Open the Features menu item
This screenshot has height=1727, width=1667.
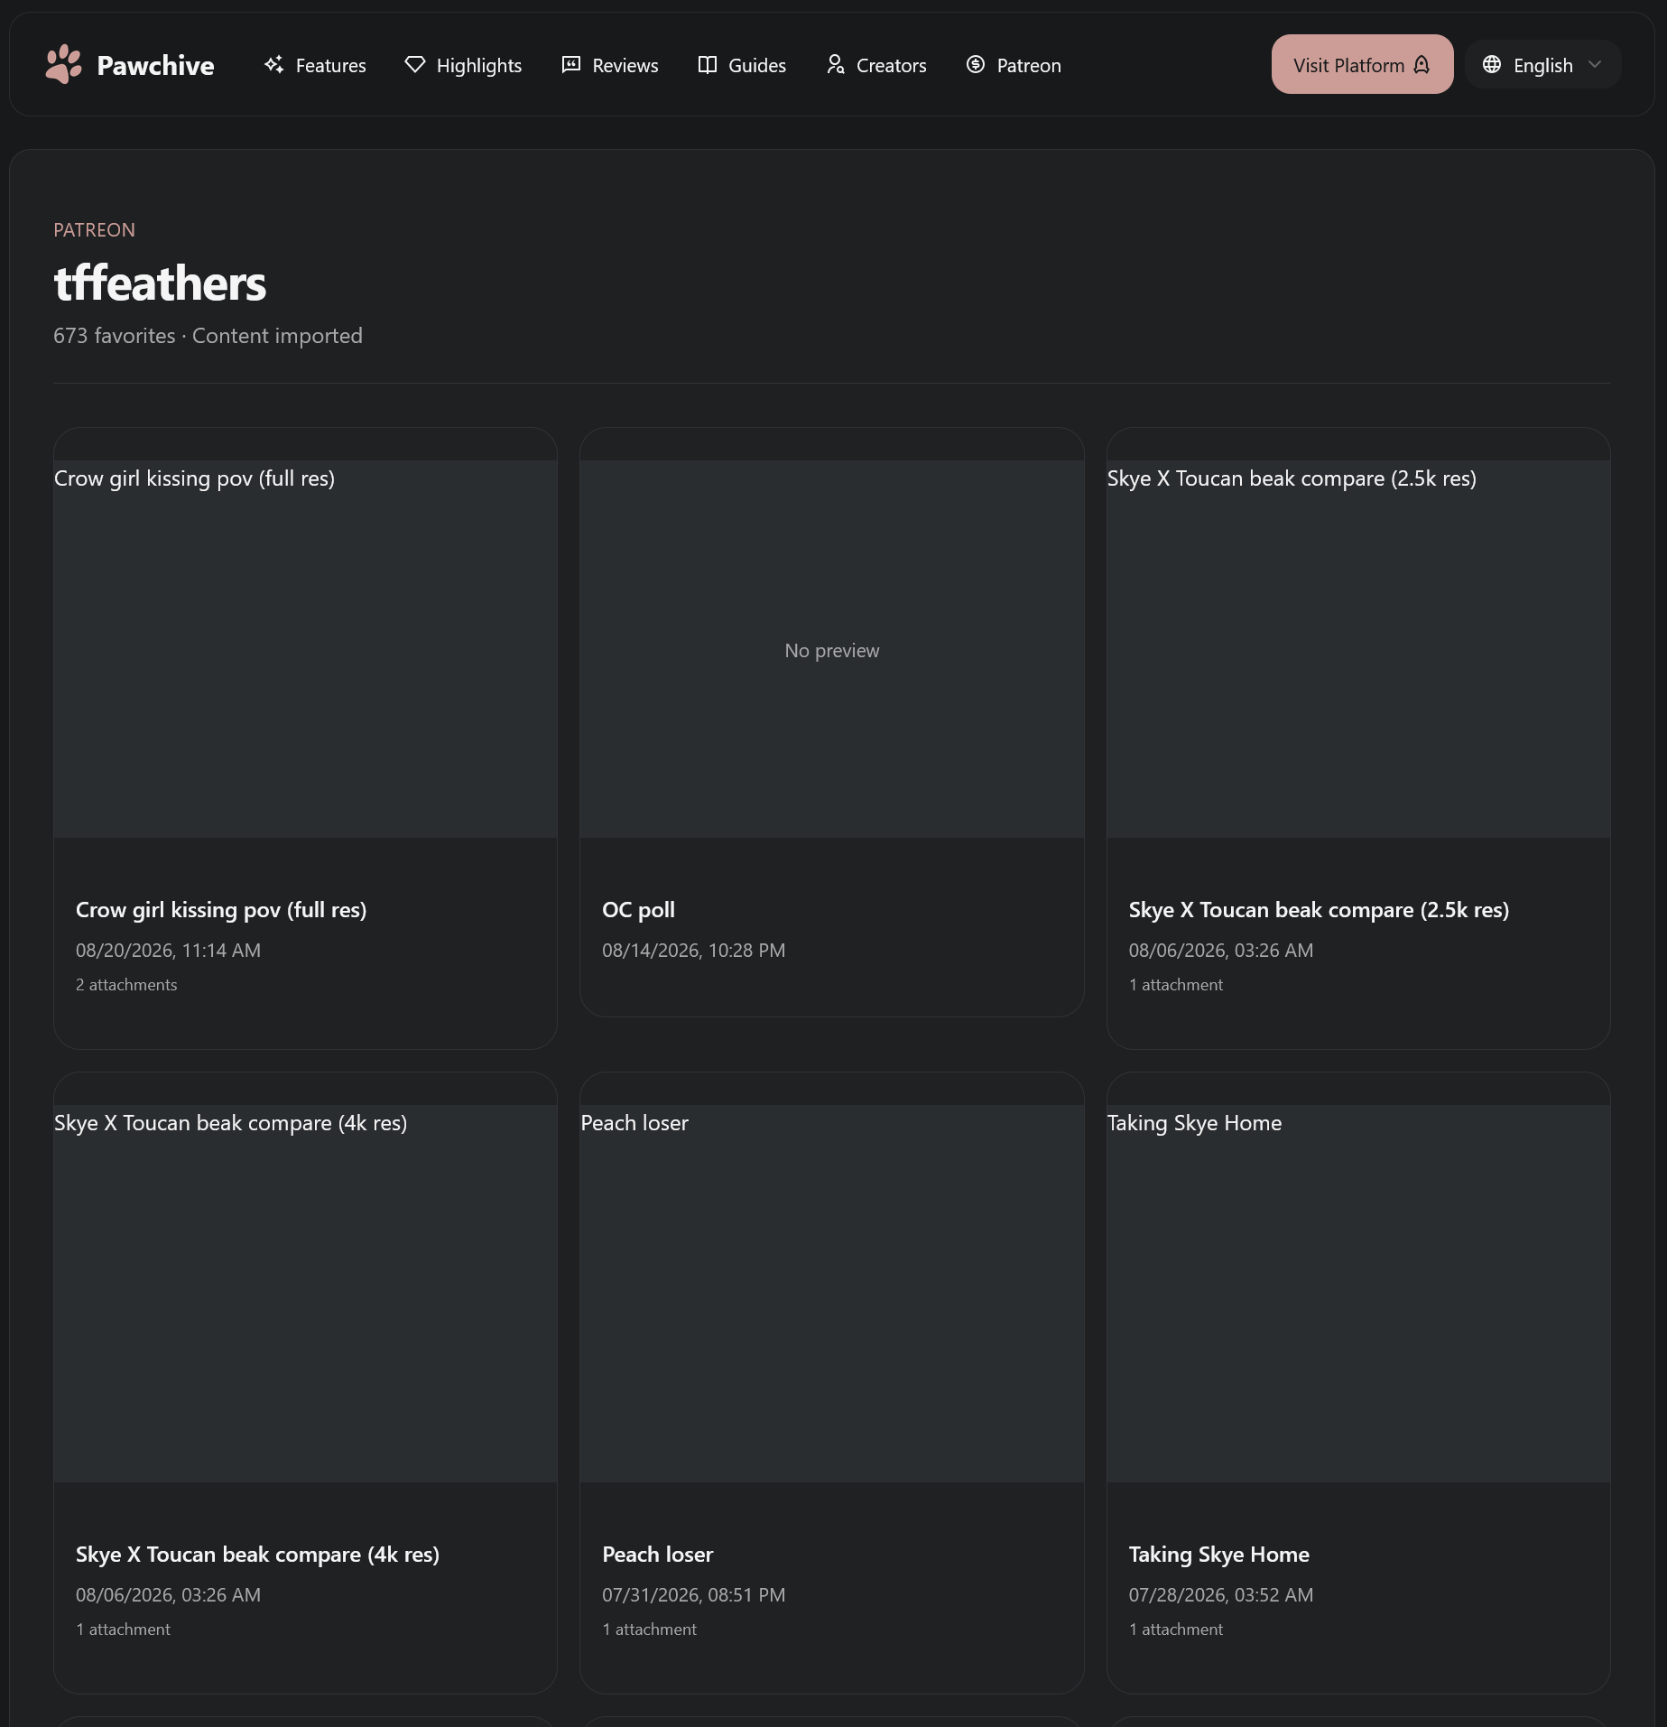[x=315, y=65]
